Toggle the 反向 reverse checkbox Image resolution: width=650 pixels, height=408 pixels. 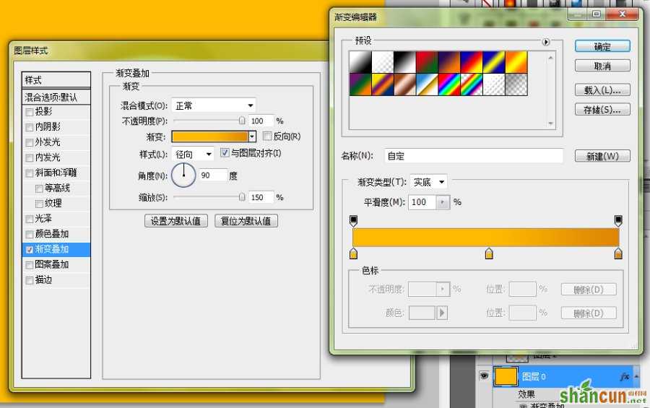pyautogui.click(x=267, y=136)
